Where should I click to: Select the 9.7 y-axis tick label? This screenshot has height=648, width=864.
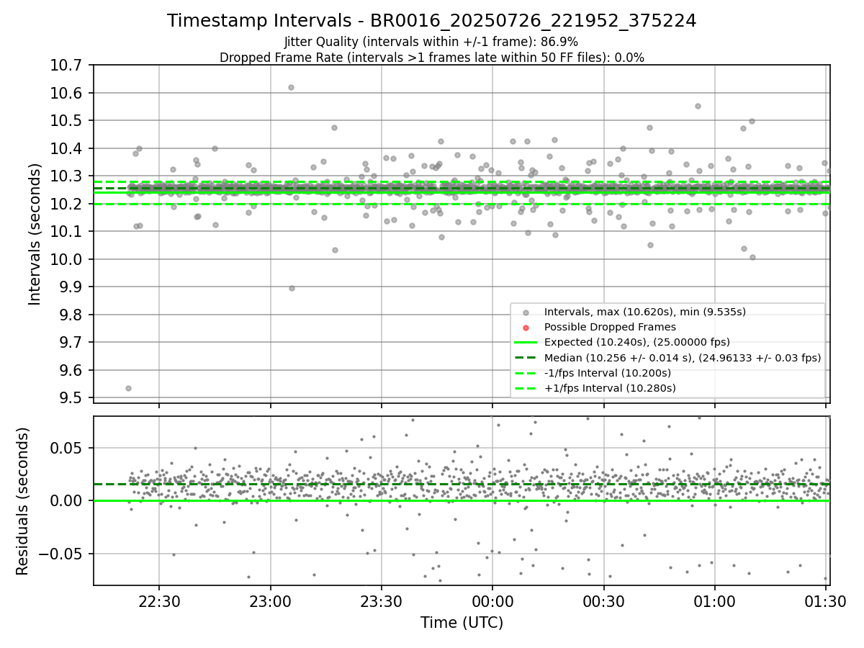(x=72, y=343)
